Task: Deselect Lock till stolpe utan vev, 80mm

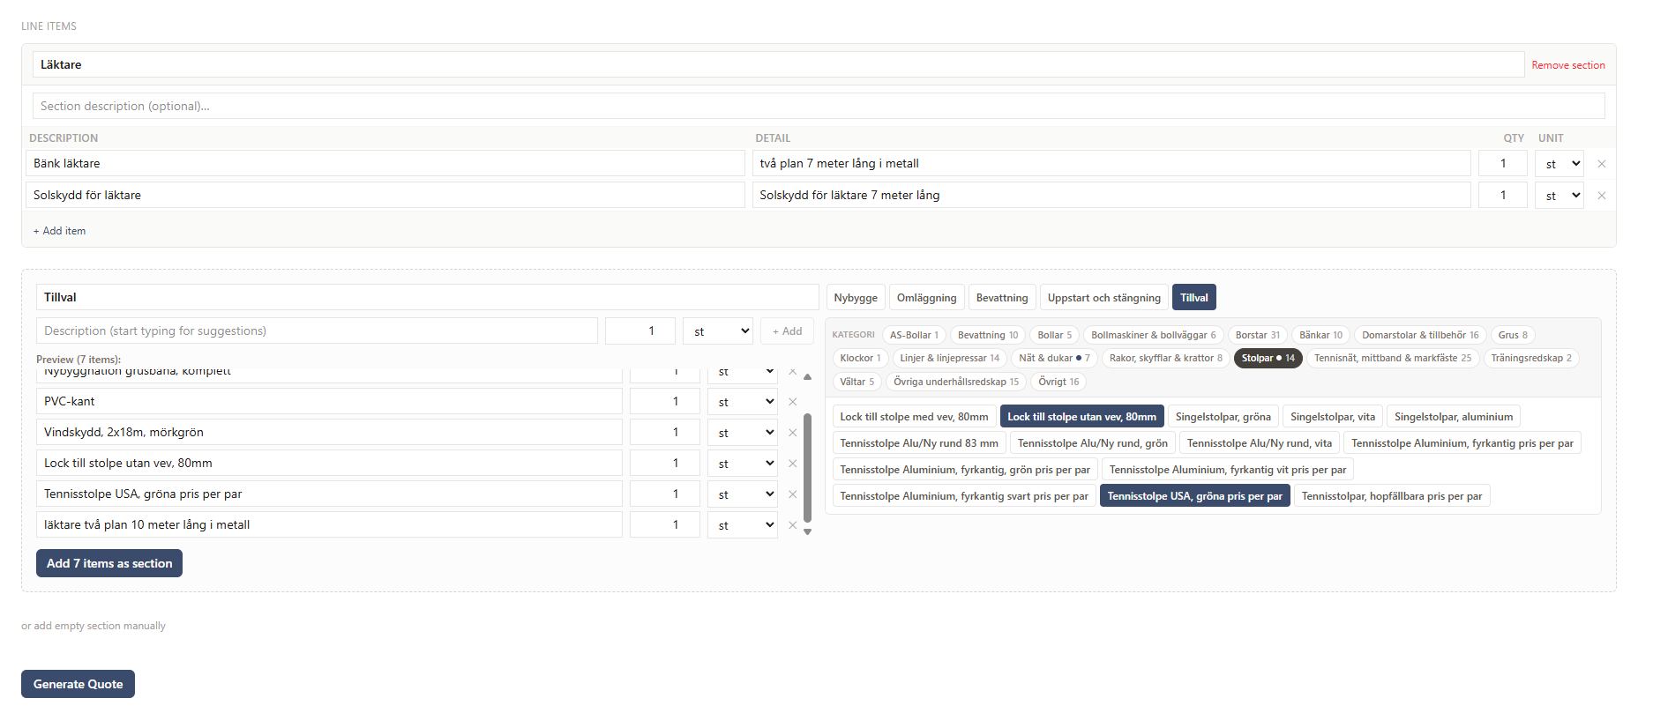Action: point(1081,417)
